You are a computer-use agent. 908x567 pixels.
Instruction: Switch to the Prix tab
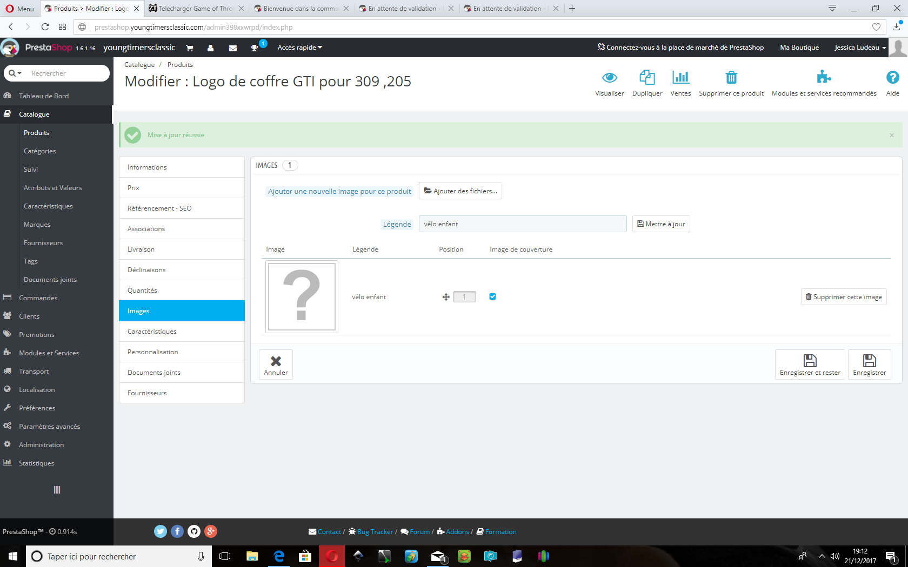point(182,188)
